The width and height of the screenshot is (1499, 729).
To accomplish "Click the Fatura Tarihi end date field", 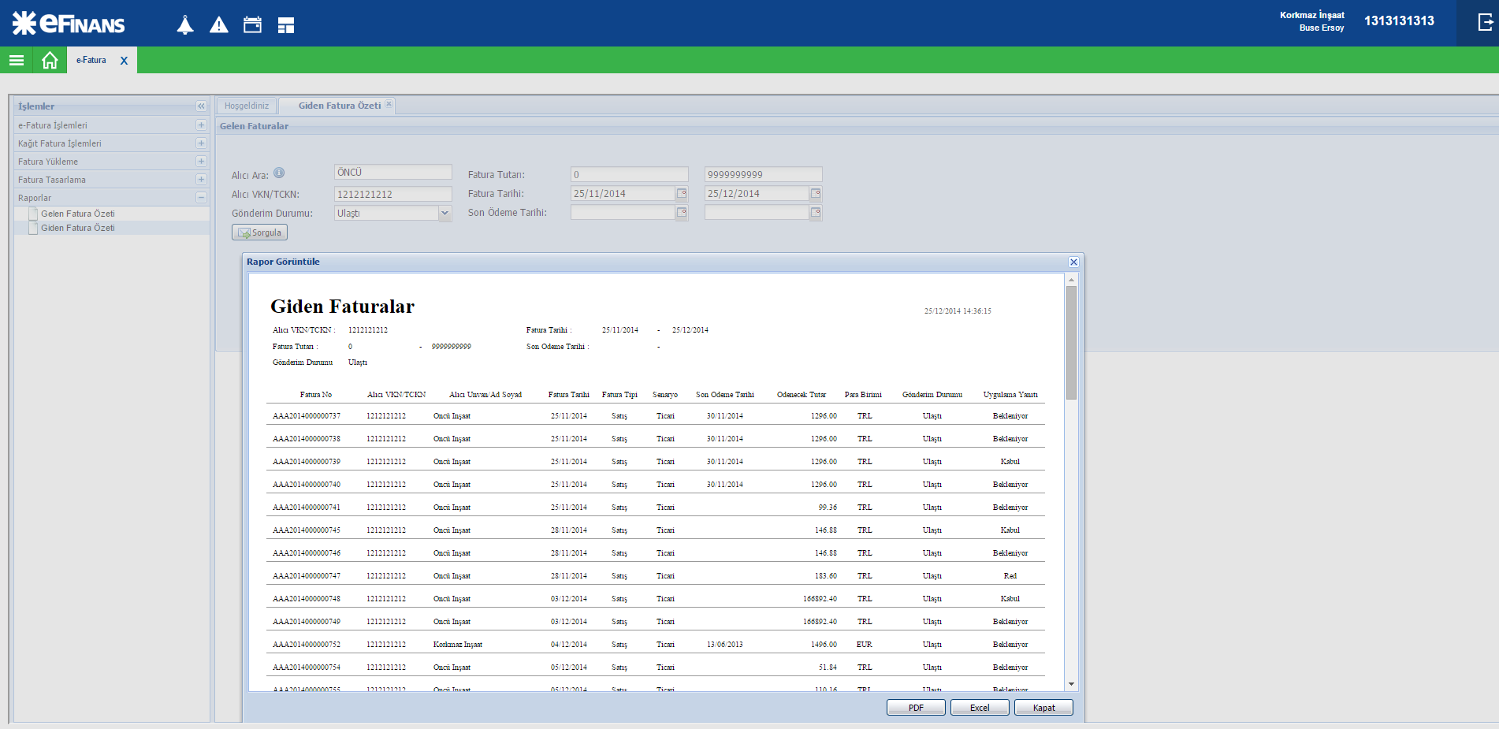I will [x=757, y=193].
